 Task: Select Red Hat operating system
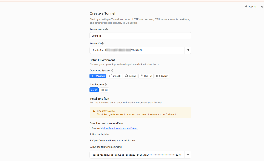(146, 76)
